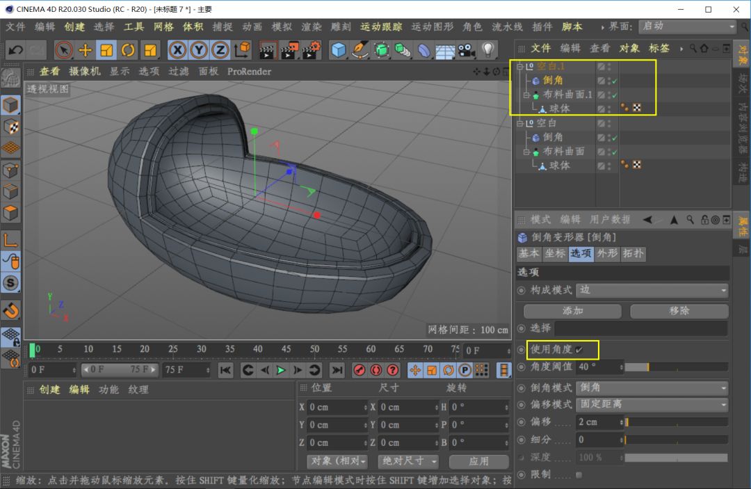Open the 模拟 menu in menu bar
The image size is (751, 489).
(282, 26)
